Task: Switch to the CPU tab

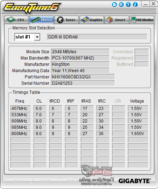Action: (16, 20)
